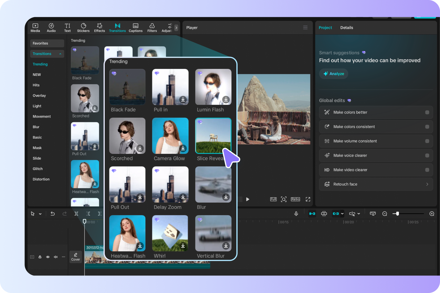The width and height of the screenshot is (440, 293).
Task: Zoom out the timeline with the magnifier icon
Action: [384, 213]
